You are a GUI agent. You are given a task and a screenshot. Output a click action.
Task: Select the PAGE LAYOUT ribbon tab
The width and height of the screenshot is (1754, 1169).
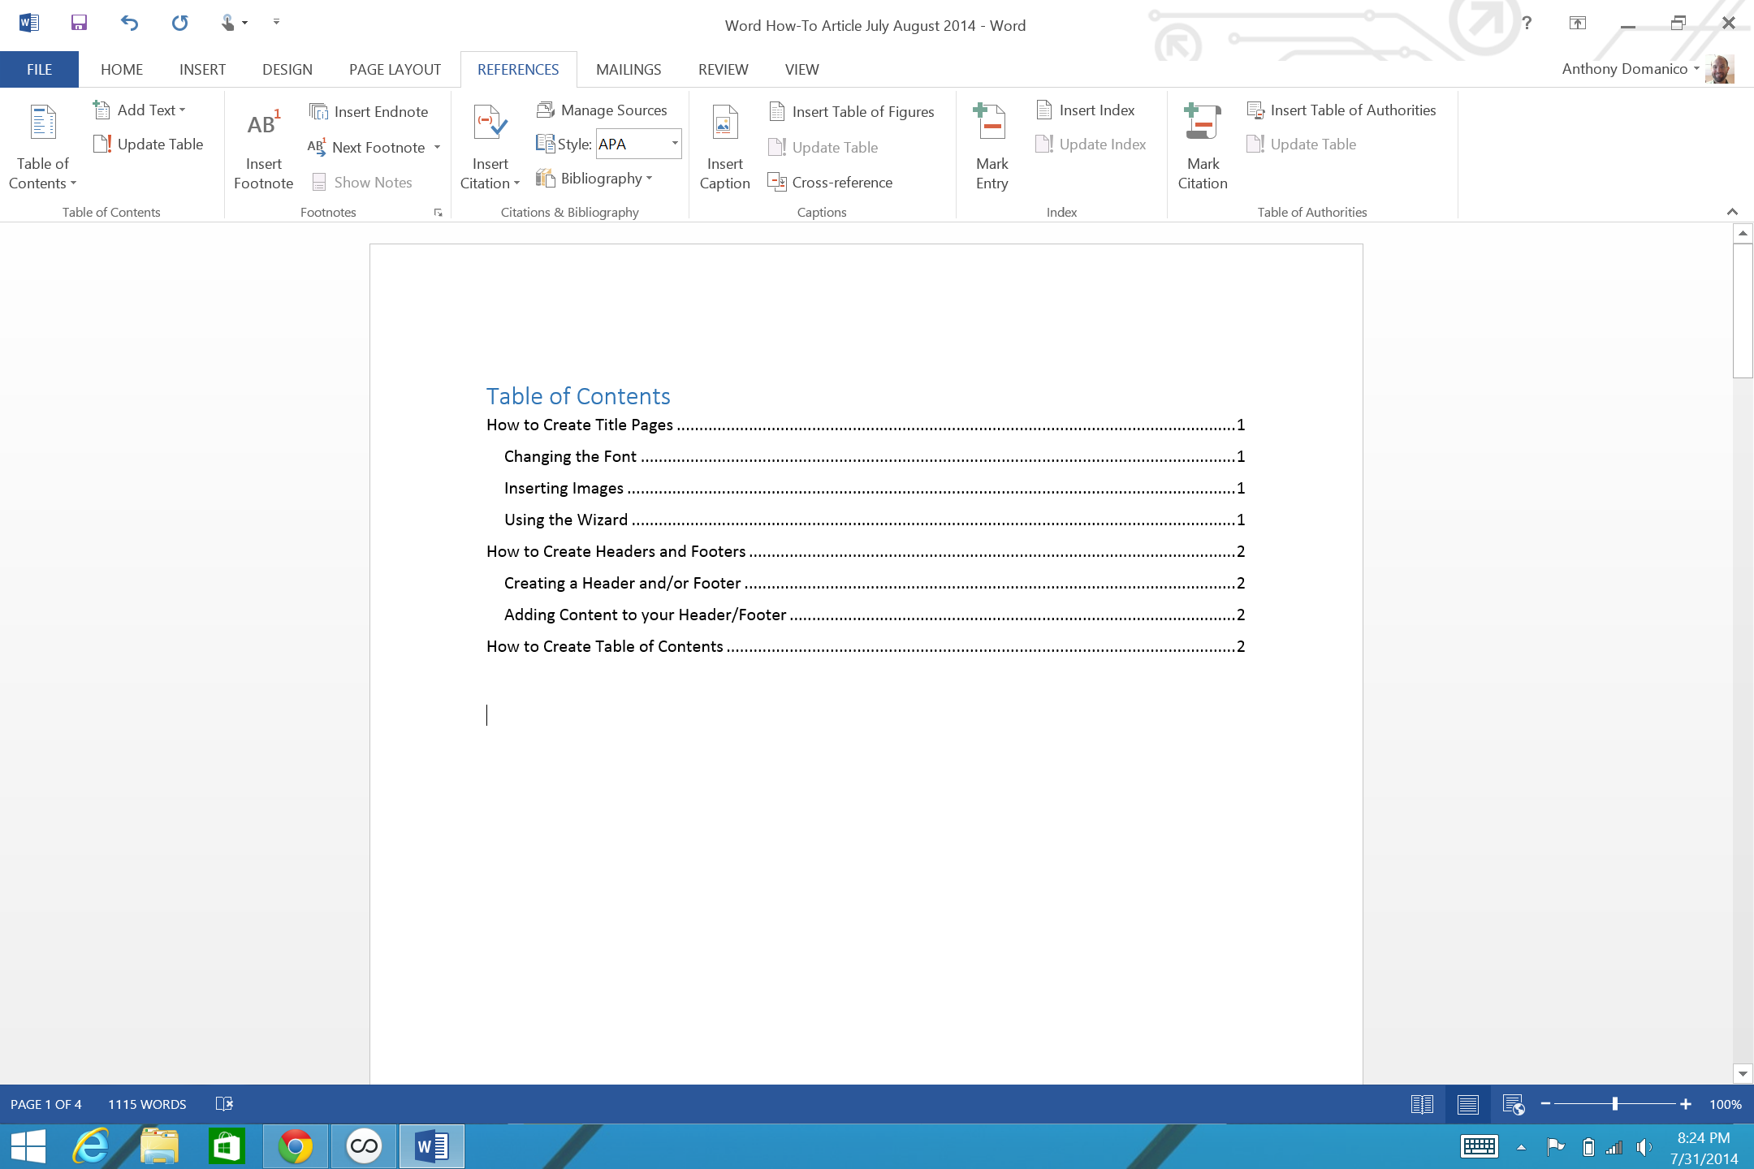pyautogui.click(x=394, y=69)
